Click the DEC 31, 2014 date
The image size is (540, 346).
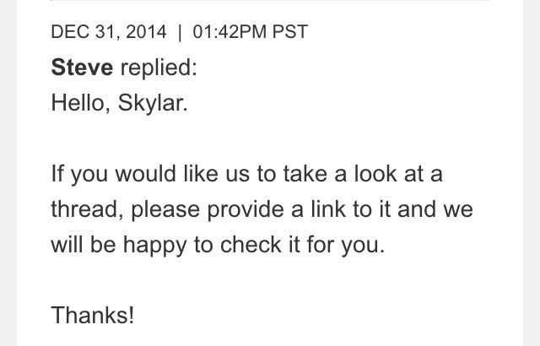[x=109, y=32]
